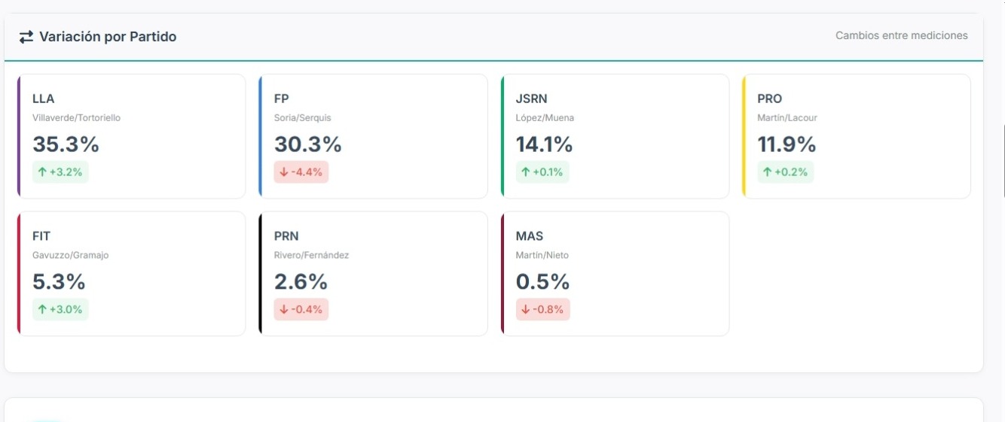Click the up arrow icon in LLA badge
The width and height of the screenshot is (1005, 422).
43,172
